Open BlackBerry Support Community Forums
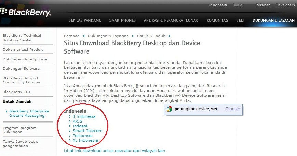 pos(21,80)
